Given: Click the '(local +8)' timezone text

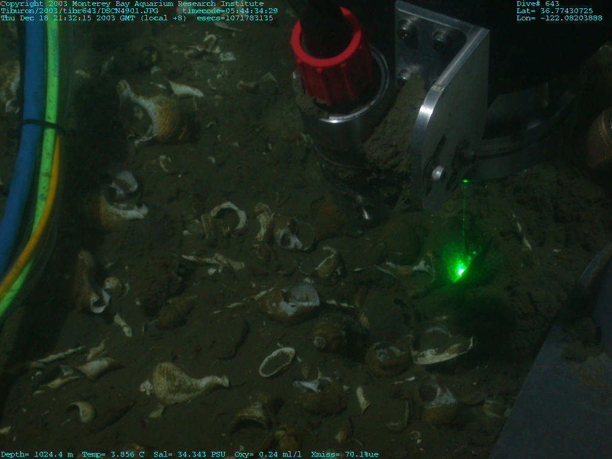Looking at the screenshot, I should coord(164,18).
